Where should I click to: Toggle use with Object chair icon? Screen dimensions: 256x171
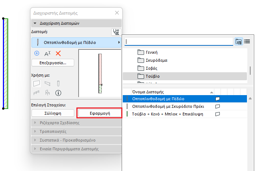pos(47,93)
